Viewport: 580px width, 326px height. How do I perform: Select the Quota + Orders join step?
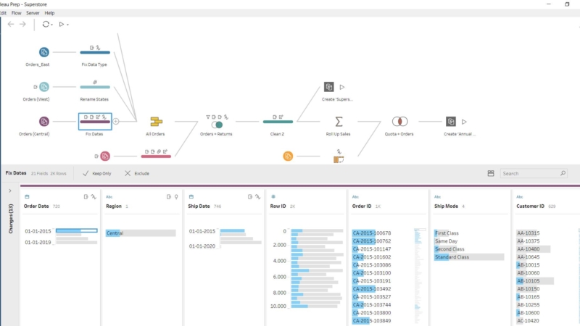point(399,121)
